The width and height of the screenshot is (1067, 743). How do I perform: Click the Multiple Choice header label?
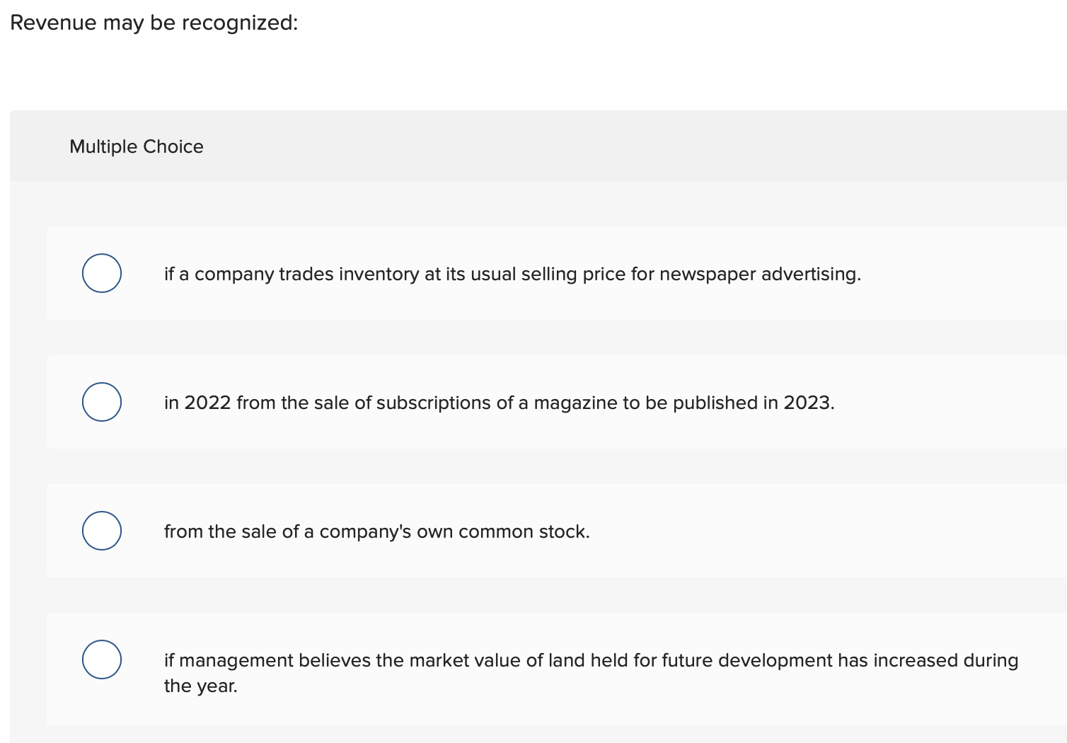[137, 146]
